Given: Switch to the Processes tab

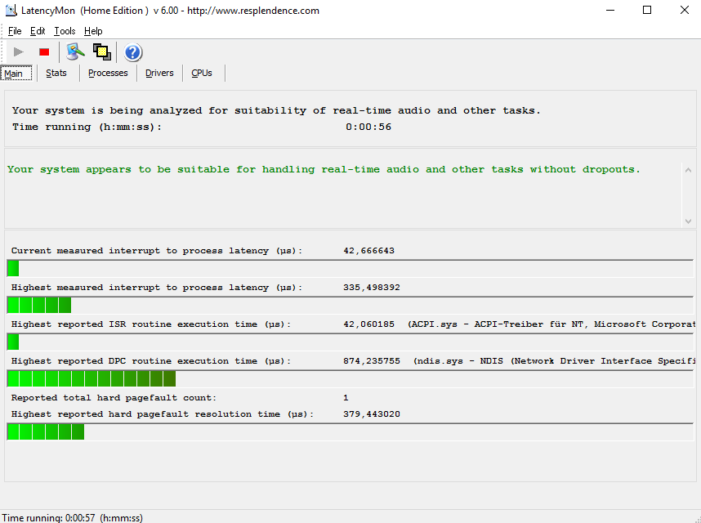Looking at the screenshot, I should pos(108,74).
